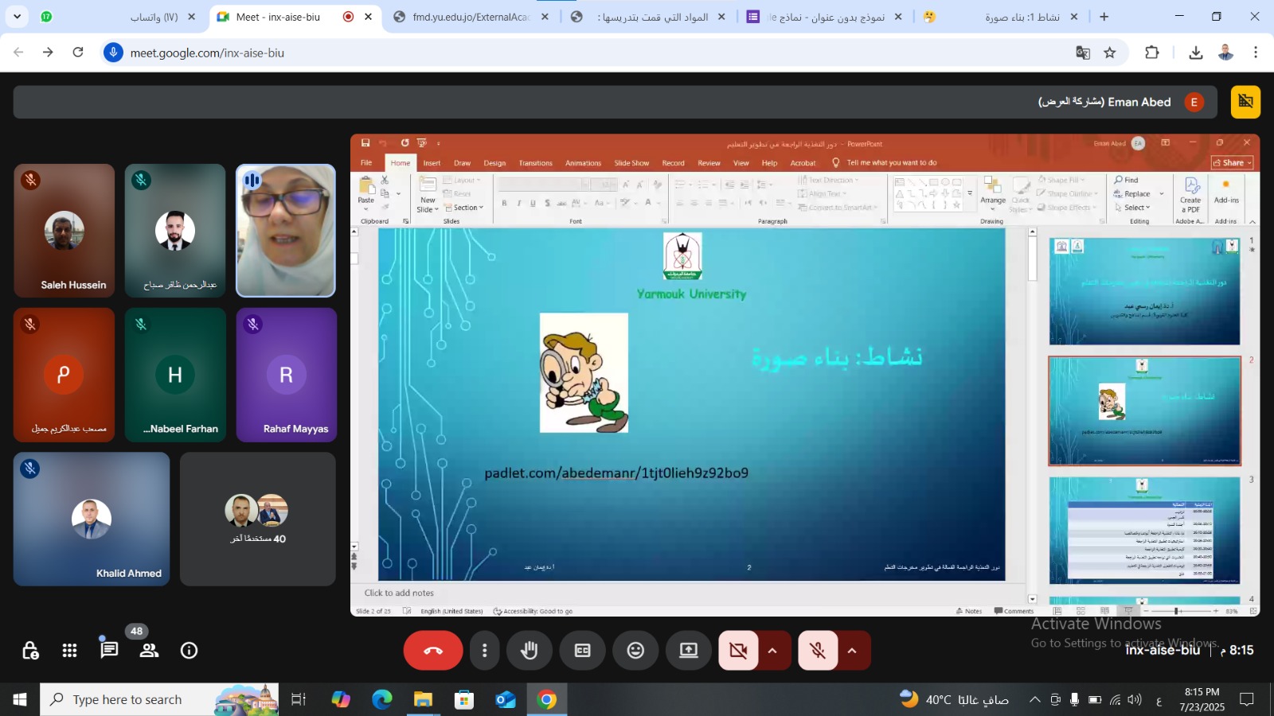Image resolution: width=1274 pixels, height=716 pixels.
Task: Expand microphone settings arrow
Action: (x=852, y=651)
